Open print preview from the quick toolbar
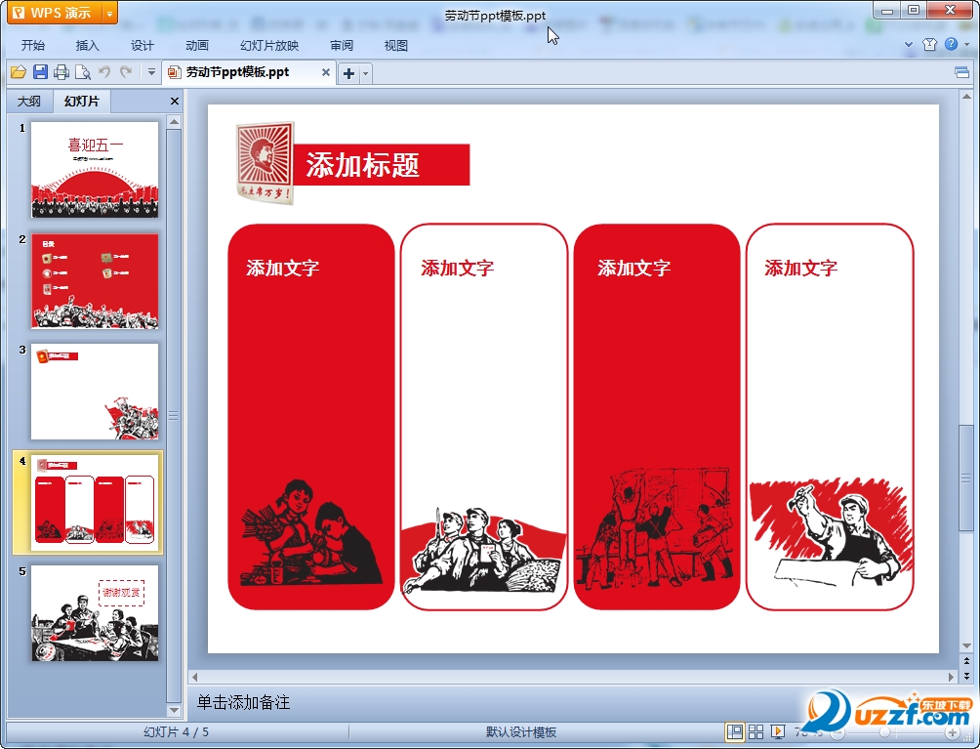Screen dimensions: 980x749 pos(83,72)
